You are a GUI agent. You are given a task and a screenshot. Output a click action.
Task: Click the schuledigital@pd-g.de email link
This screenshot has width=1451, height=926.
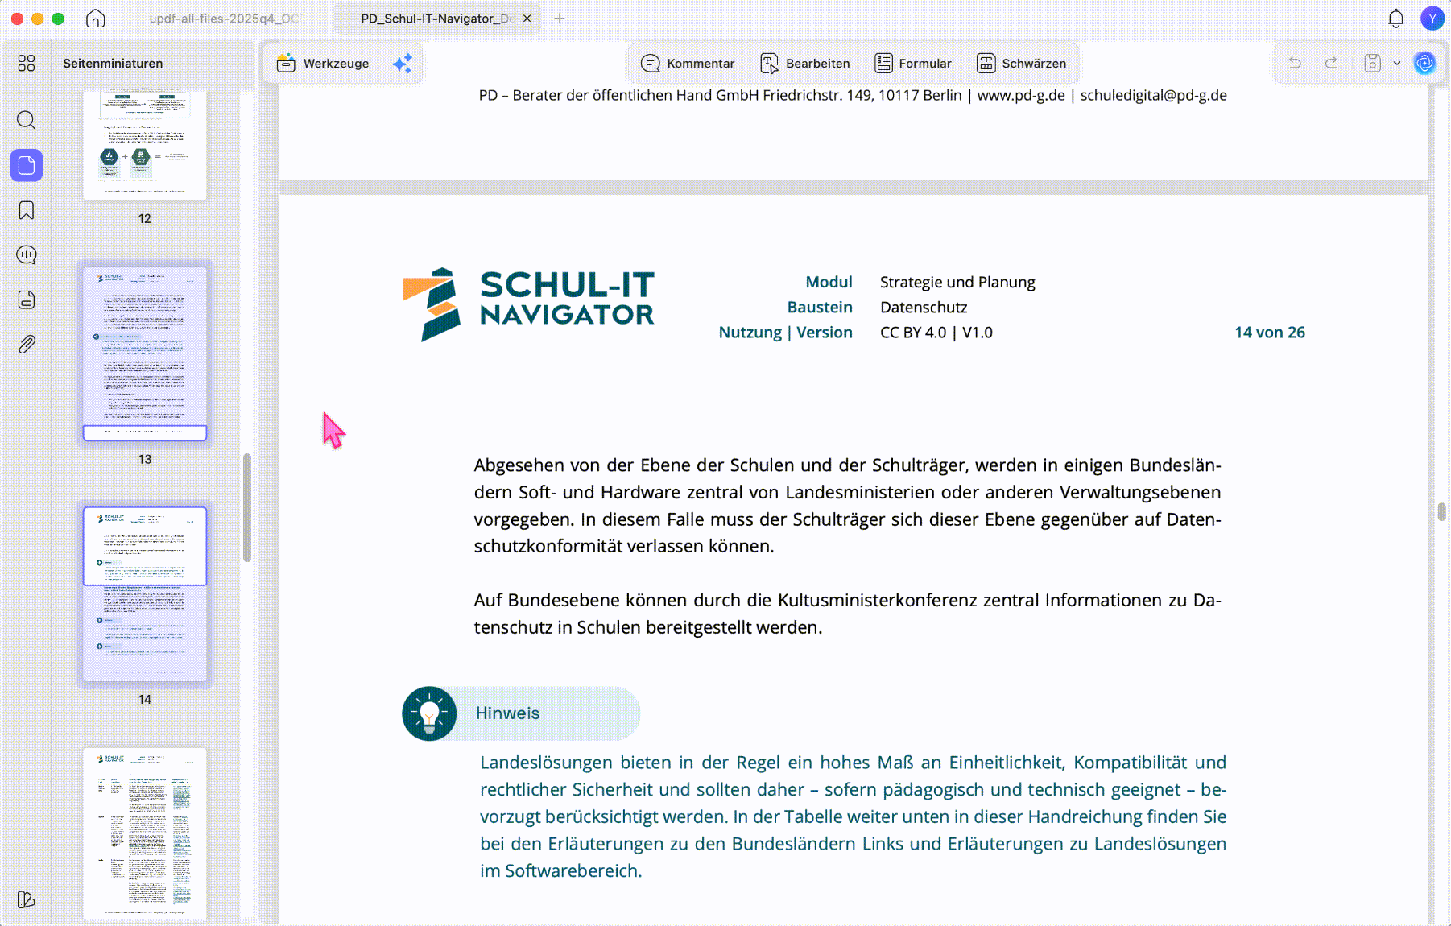pos(1153,95)
